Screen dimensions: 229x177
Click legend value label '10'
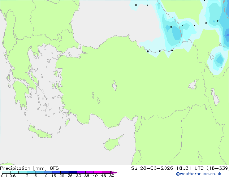point(45,176)
